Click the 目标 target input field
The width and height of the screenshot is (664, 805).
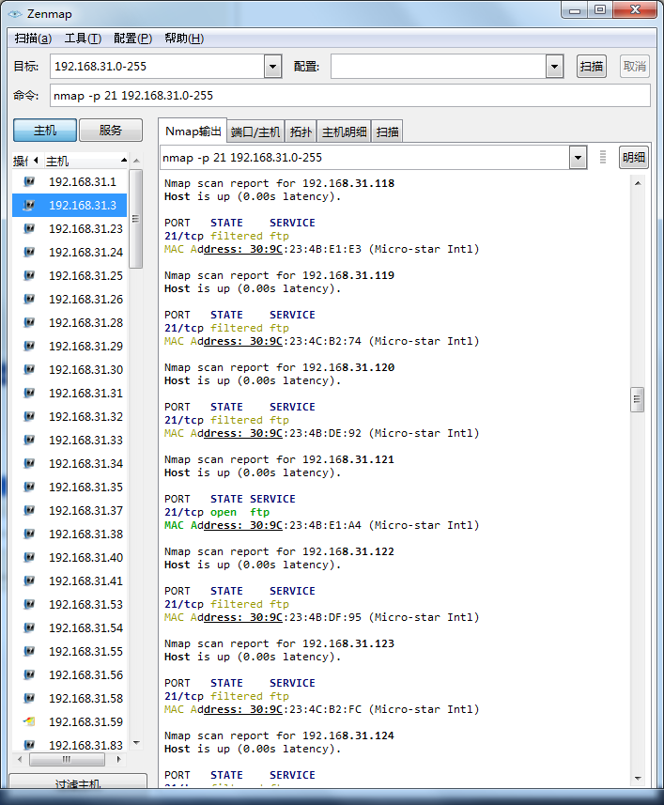coord(157,67)
